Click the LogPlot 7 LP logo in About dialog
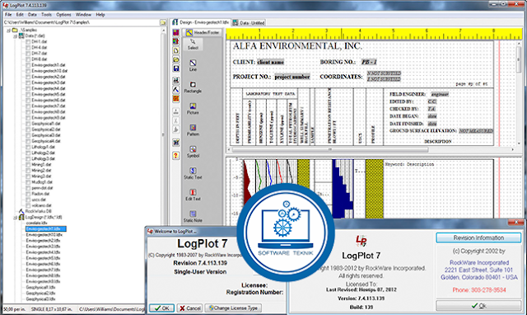This screenshot has width=527, height=315. (x=361, y=241)
